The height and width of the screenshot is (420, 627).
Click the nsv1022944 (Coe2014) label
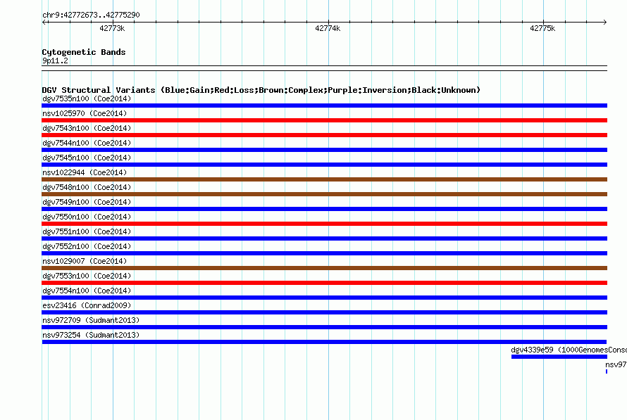point(85,172)
